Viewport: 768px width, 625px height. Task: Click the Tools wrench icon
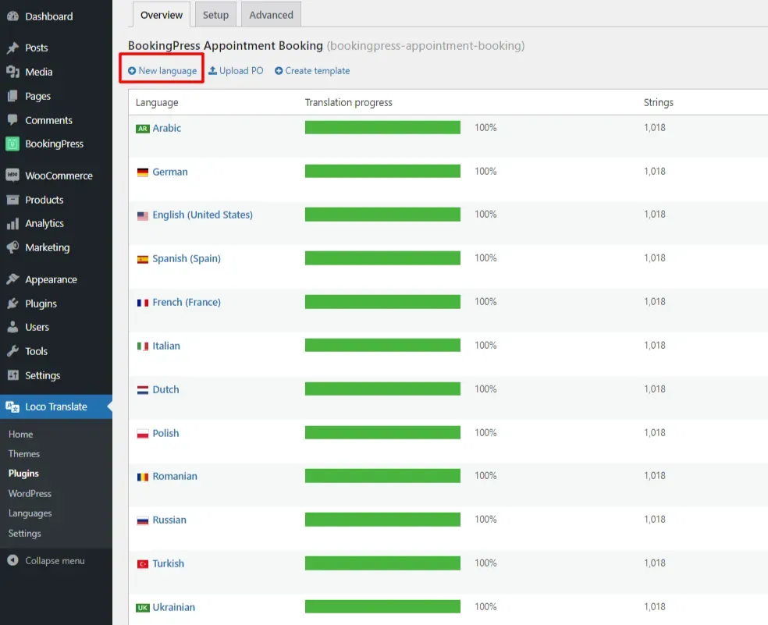(x=12, y=351)
